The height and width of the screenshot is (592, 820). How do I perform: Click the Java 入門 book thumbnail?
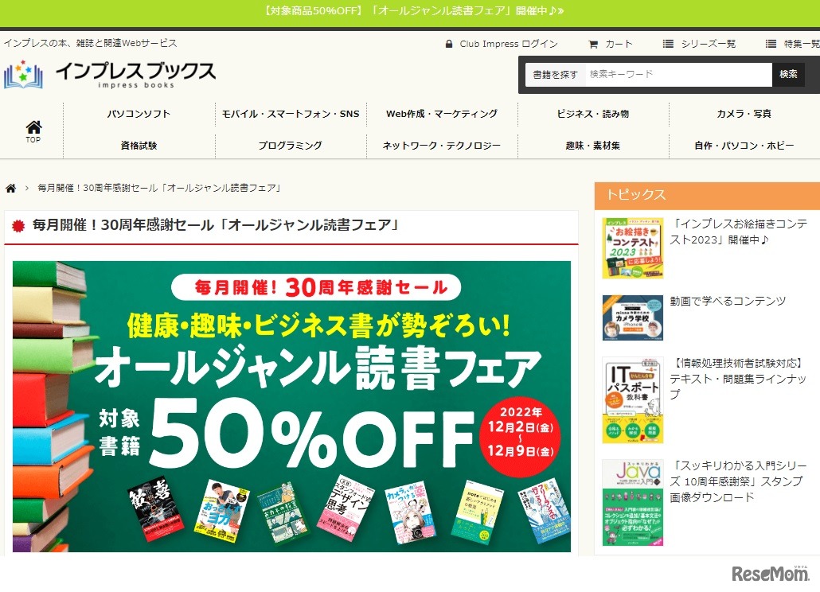[632, 503]
